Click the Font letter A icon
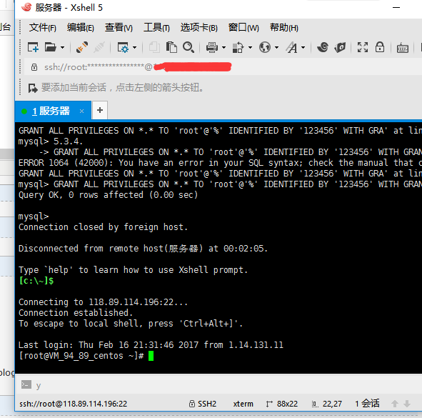Screen dimensions: 422x418 click(x=292, y=48)
